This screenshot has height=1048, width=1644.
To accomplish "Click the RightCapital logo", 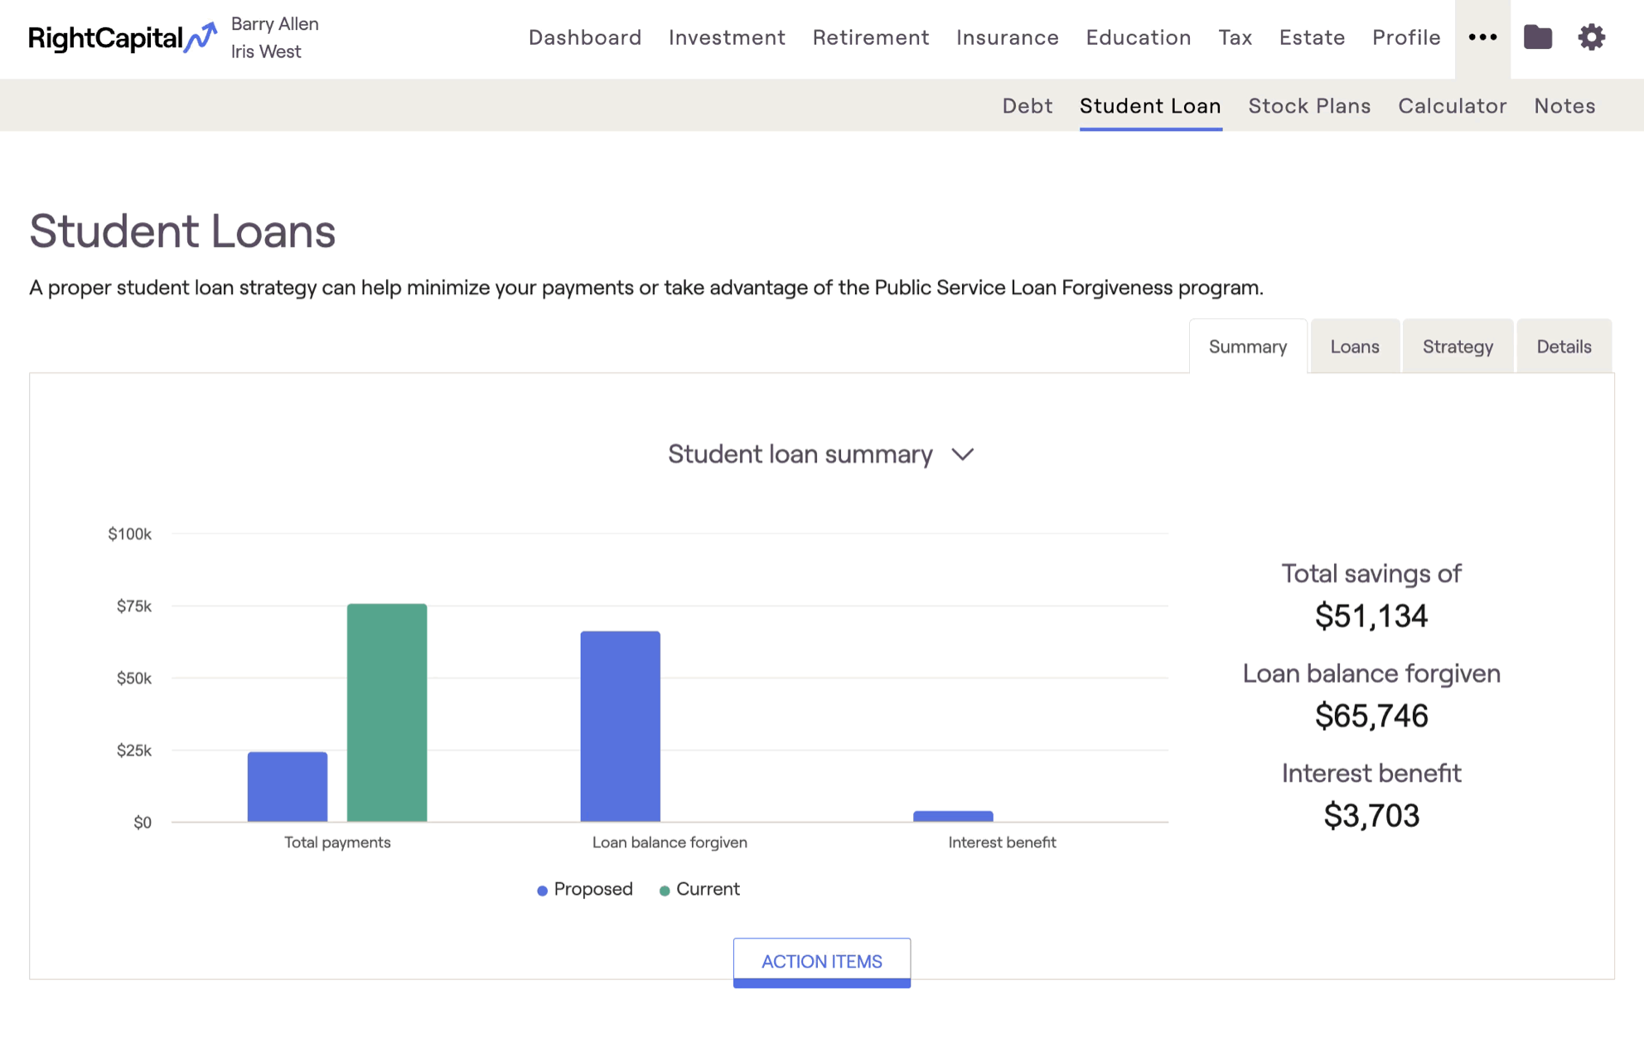I will point(123,38).
